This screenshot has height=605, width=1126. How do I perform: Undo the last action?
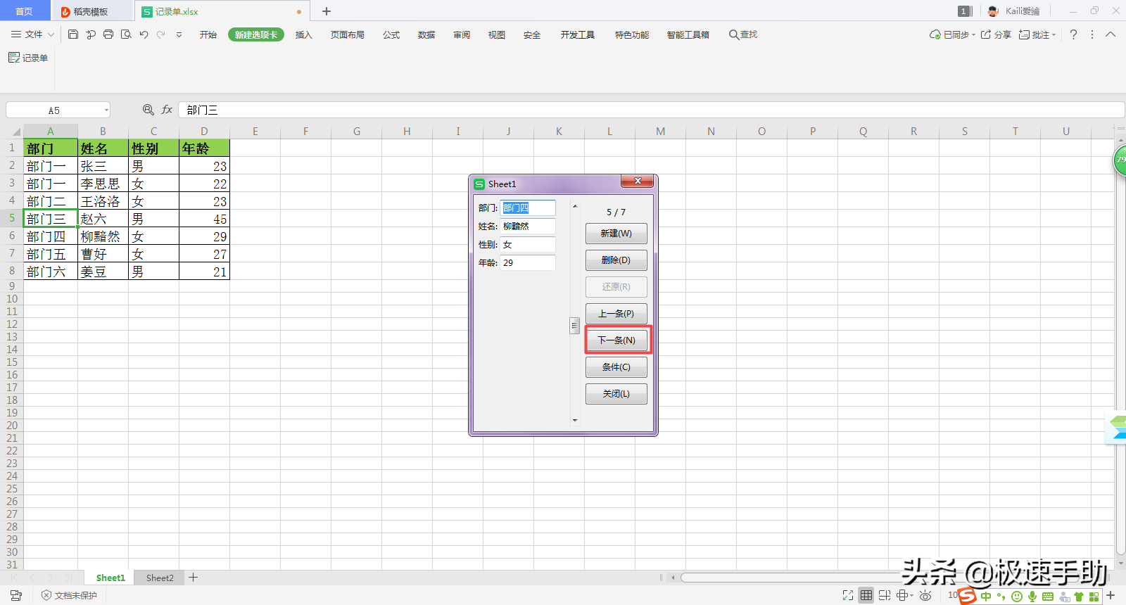coord(144,34)
